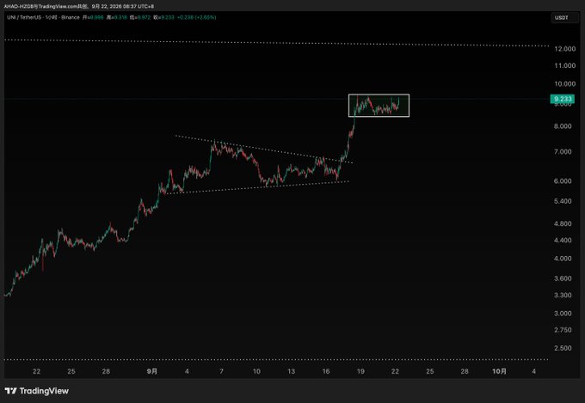
Task: Click the 11.000 price axis label
Action: tap(565, 65)
